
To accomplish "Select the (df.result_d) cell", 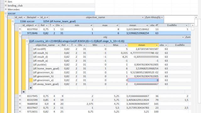I will [x=46, y=57].
